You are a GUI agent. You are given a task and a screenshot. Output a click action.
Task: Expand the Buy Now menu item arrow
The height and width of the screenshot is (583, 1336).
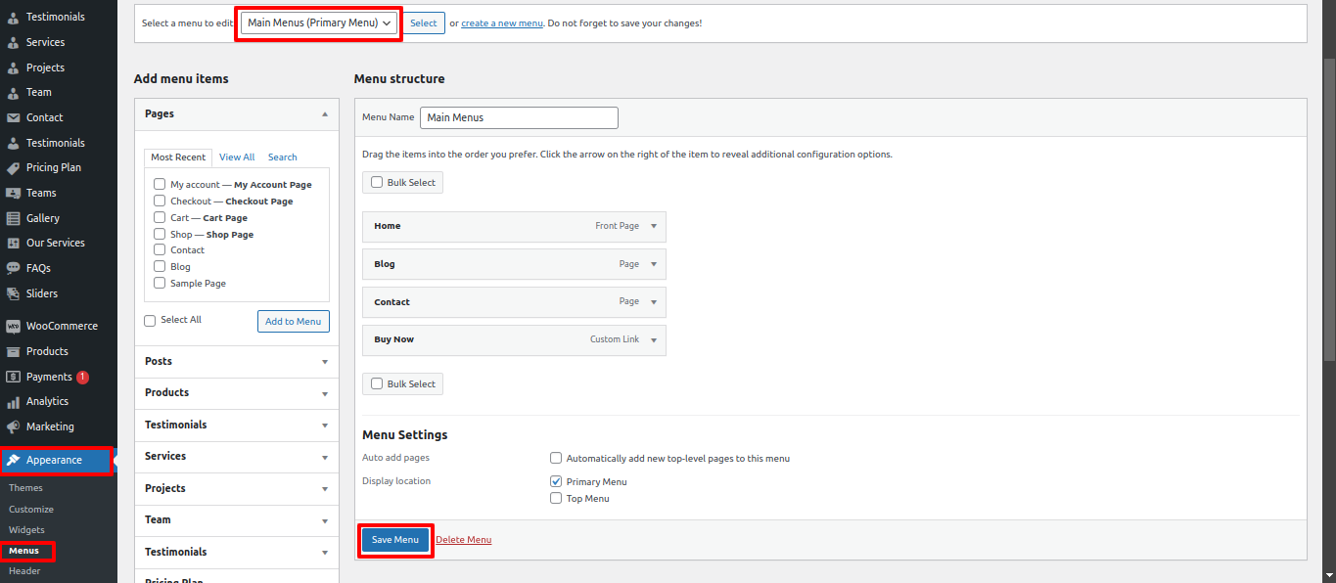(x=654, y=339)
